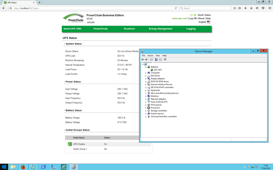Click the Mice and other pointing devices icon

(149, 93)
